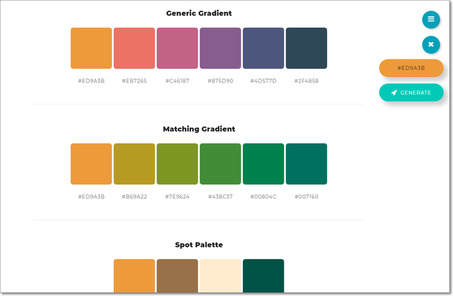Choose the #438C37 green swatch
This screenshot has height=296, width=453.
point(220,164)
